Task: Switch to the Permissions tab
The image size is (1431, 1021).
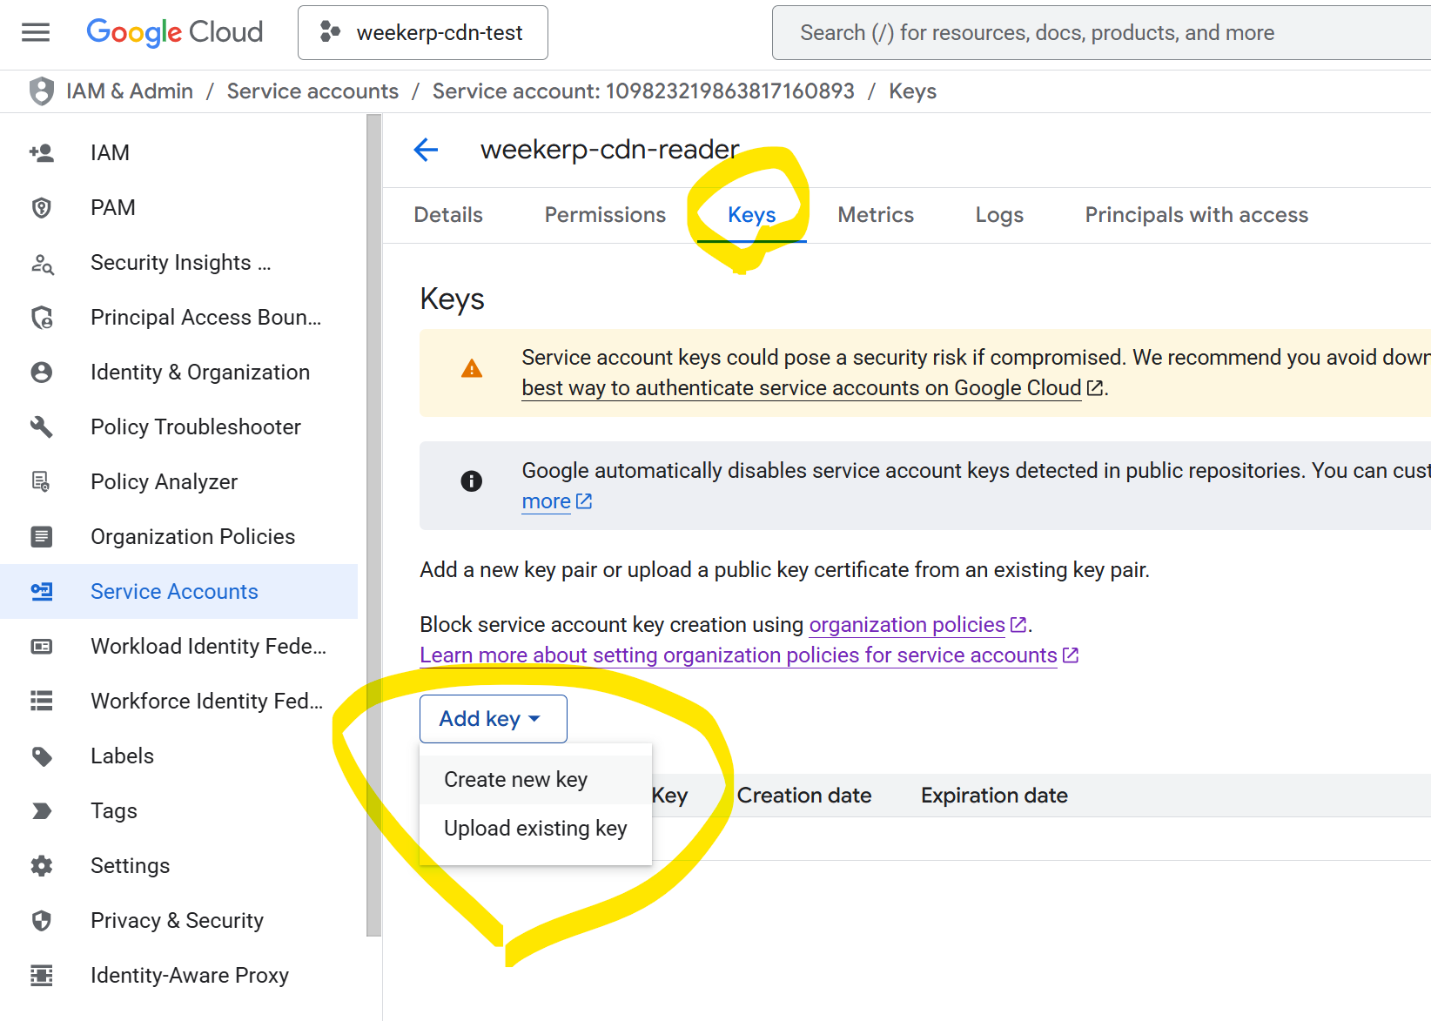Action: point(605,215)
